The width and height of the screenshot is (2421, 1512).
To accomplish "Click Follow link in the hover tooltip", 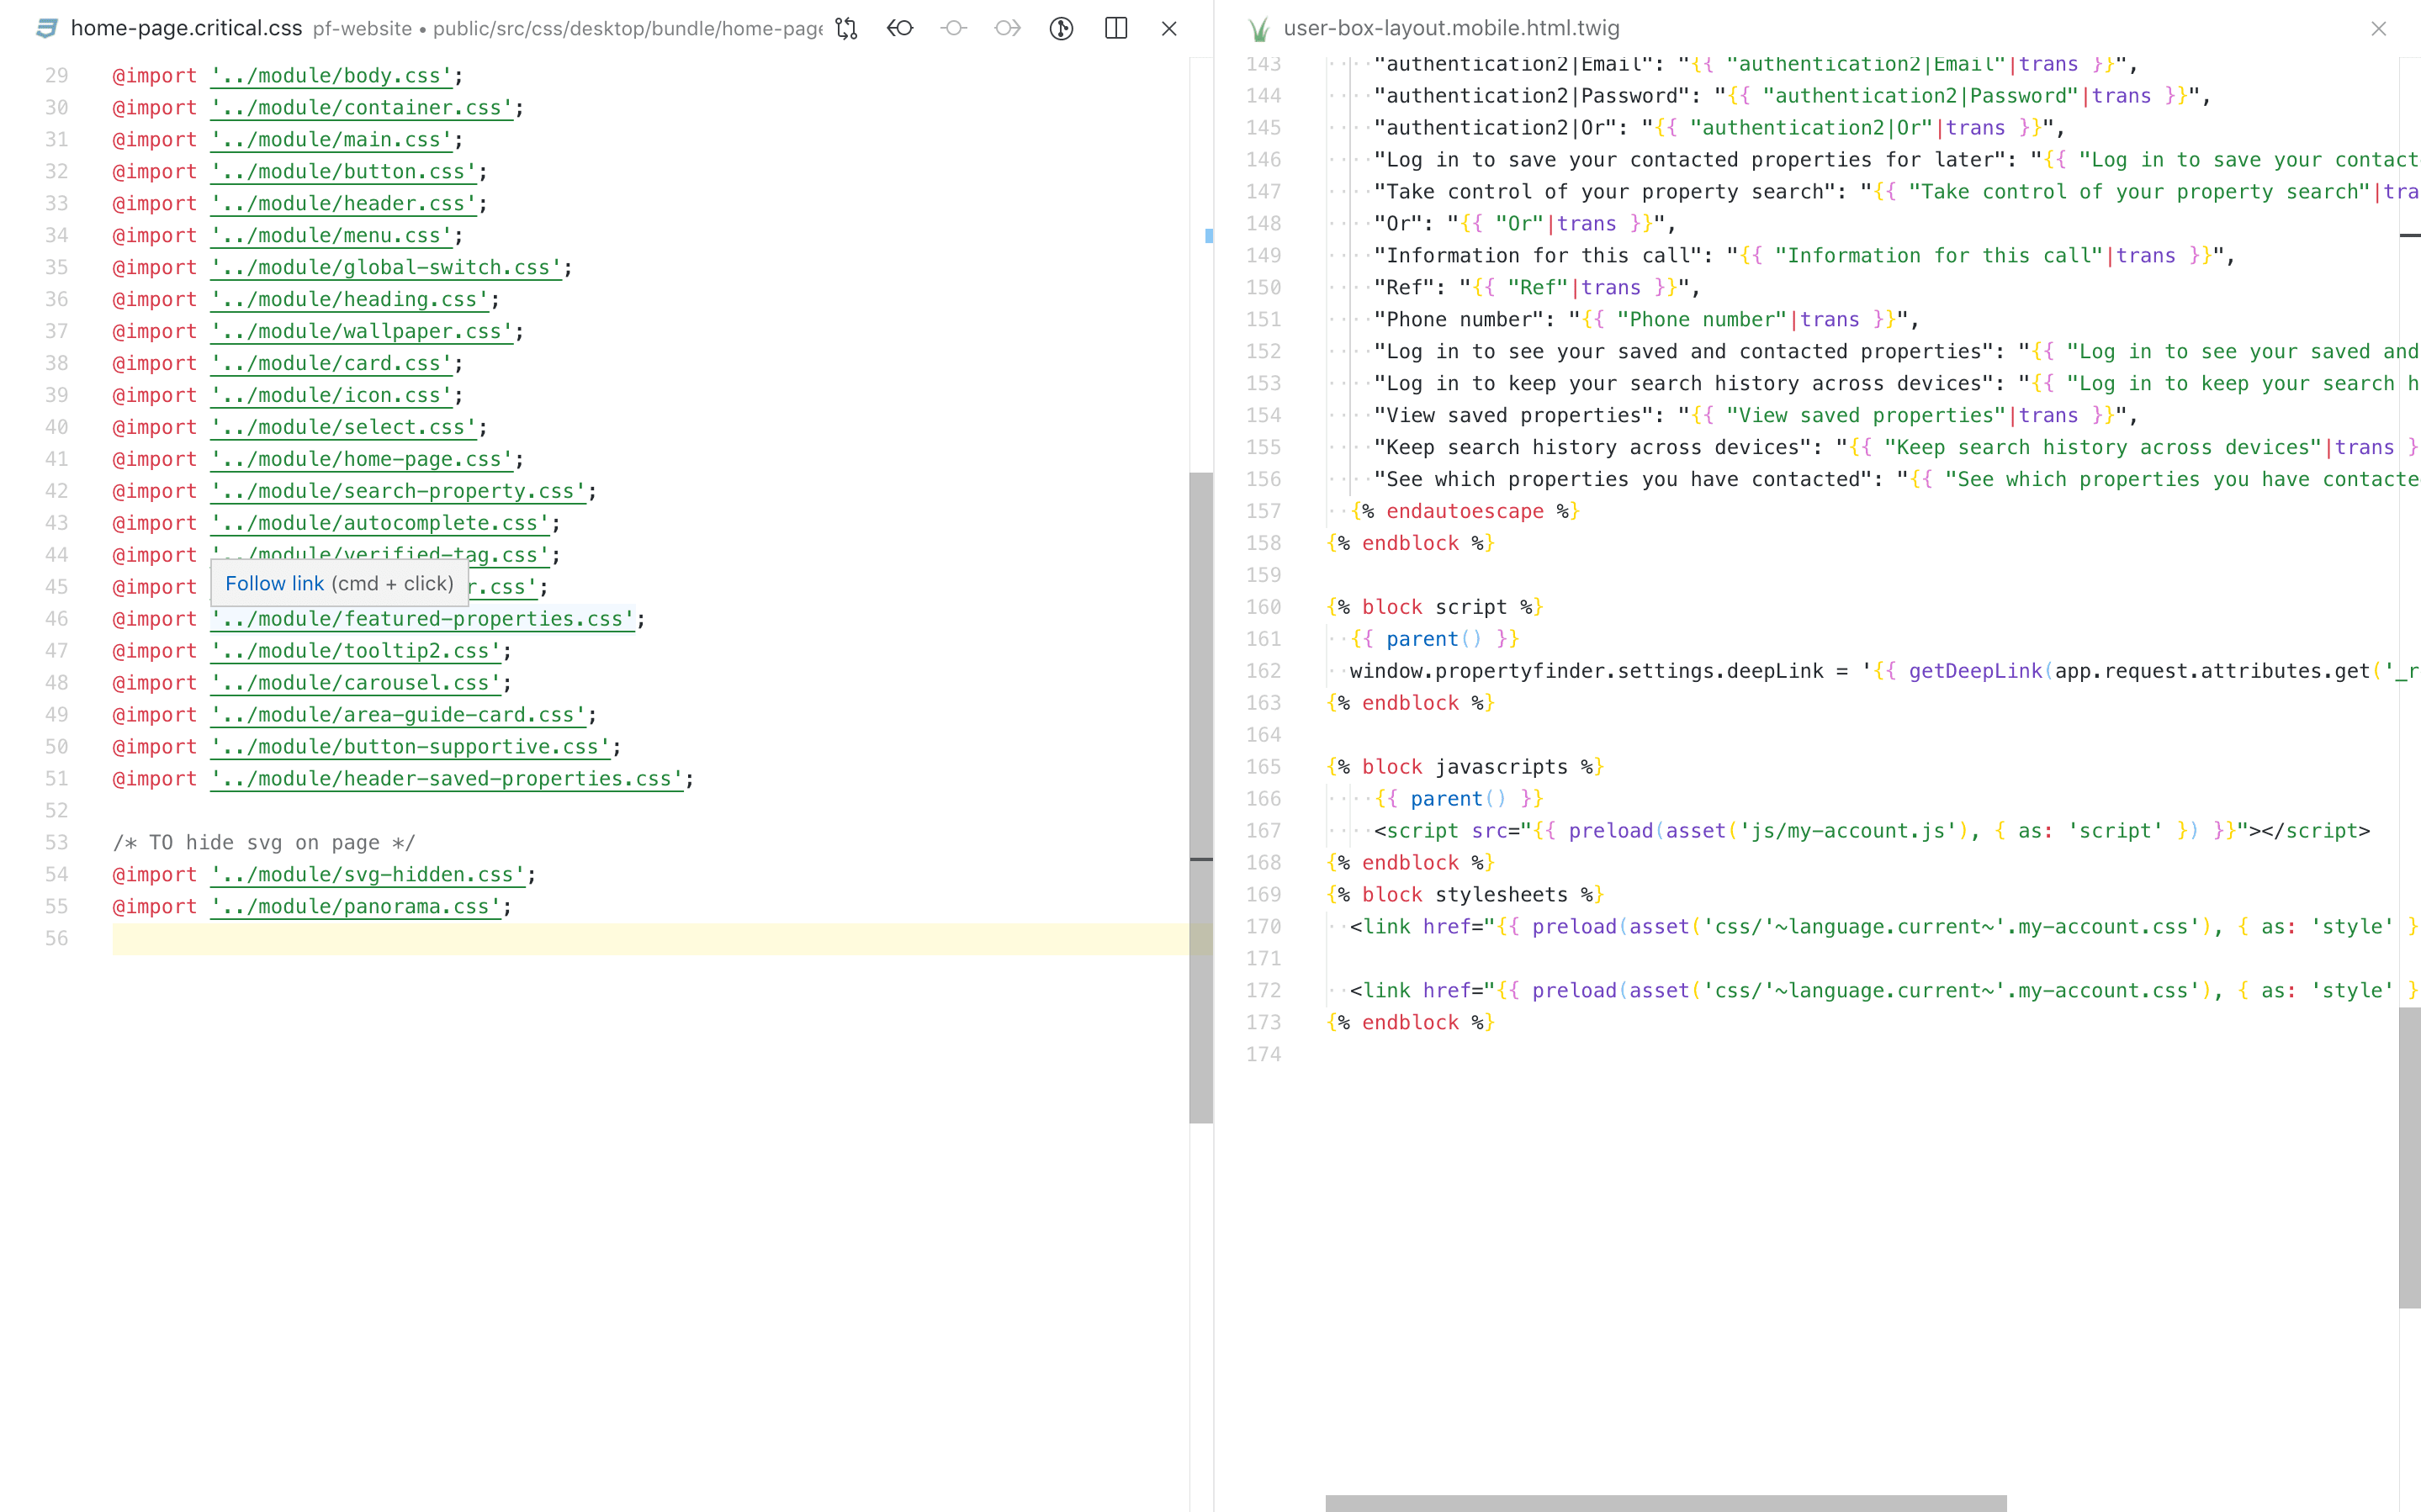I will (275, 583).
